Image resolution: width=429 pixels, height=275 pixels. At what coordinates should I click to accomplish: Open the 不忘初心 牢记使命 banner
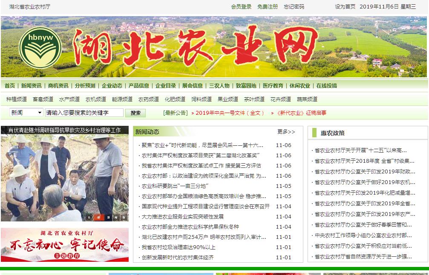click(x=65, y=245)
